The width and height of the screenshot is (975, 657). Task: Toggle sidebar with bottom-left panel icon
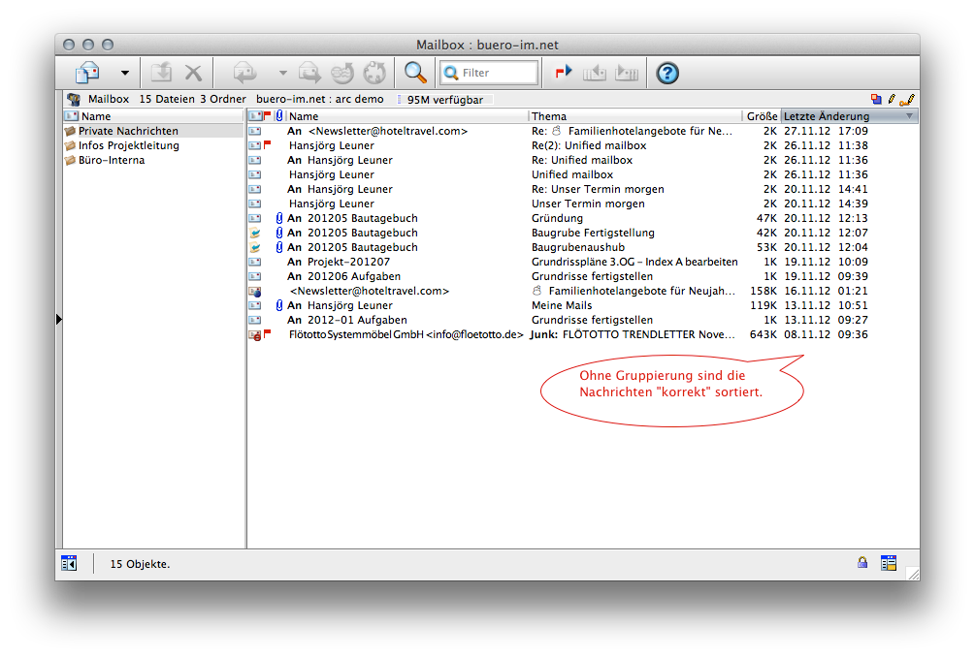click(69, 563)
